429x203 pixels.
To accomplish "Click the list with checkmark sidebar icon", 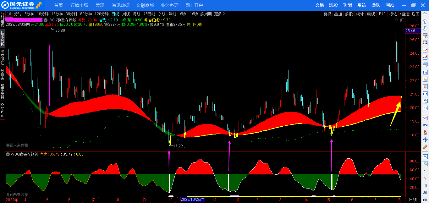I will click(425, 36).
